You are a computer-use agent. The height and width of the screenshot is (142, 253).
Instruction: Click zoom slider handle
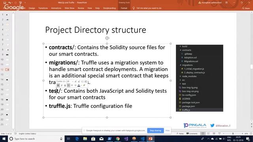pyautogui.click(x=233, y=134)
